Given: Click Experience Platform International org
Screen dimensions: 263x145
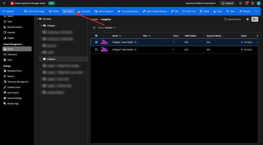Looking at the screenshot, I should [201, 3].
